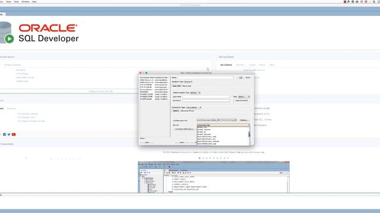Open the YouTube icon on the Start Page
This screenshot has width=380, height=213.
14,134
